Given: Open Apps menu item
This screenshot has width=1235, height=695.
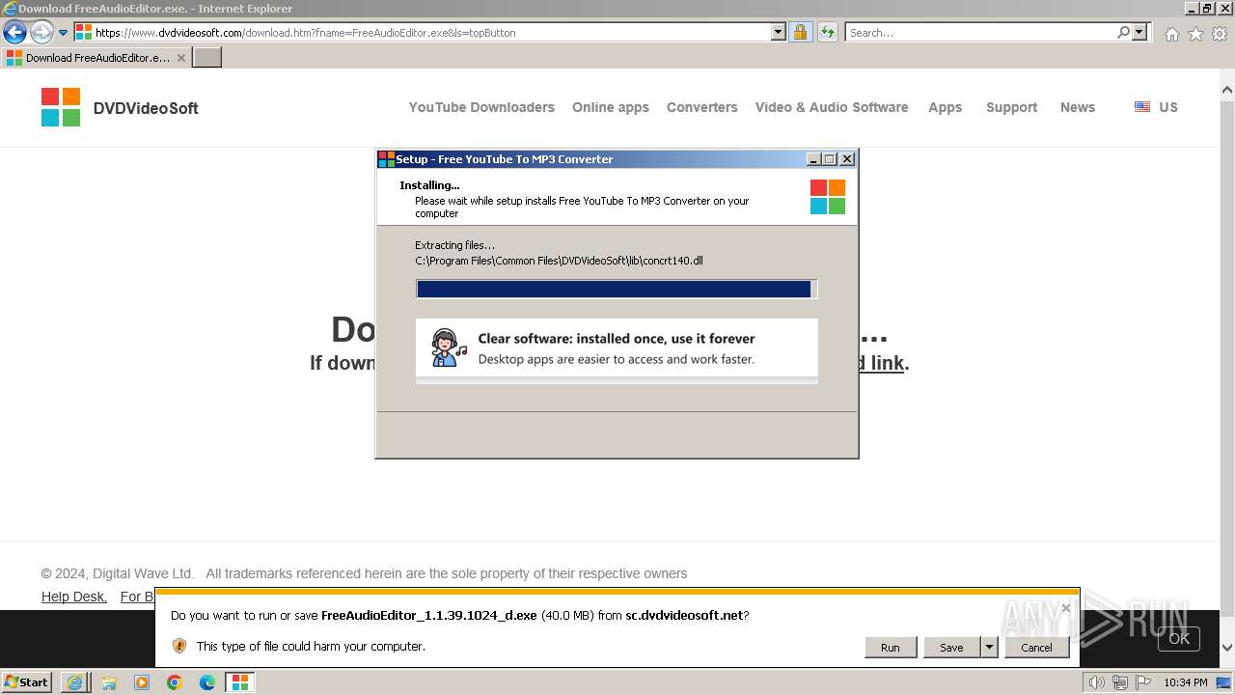Looking at the screenshot, I should coord(946,107).
